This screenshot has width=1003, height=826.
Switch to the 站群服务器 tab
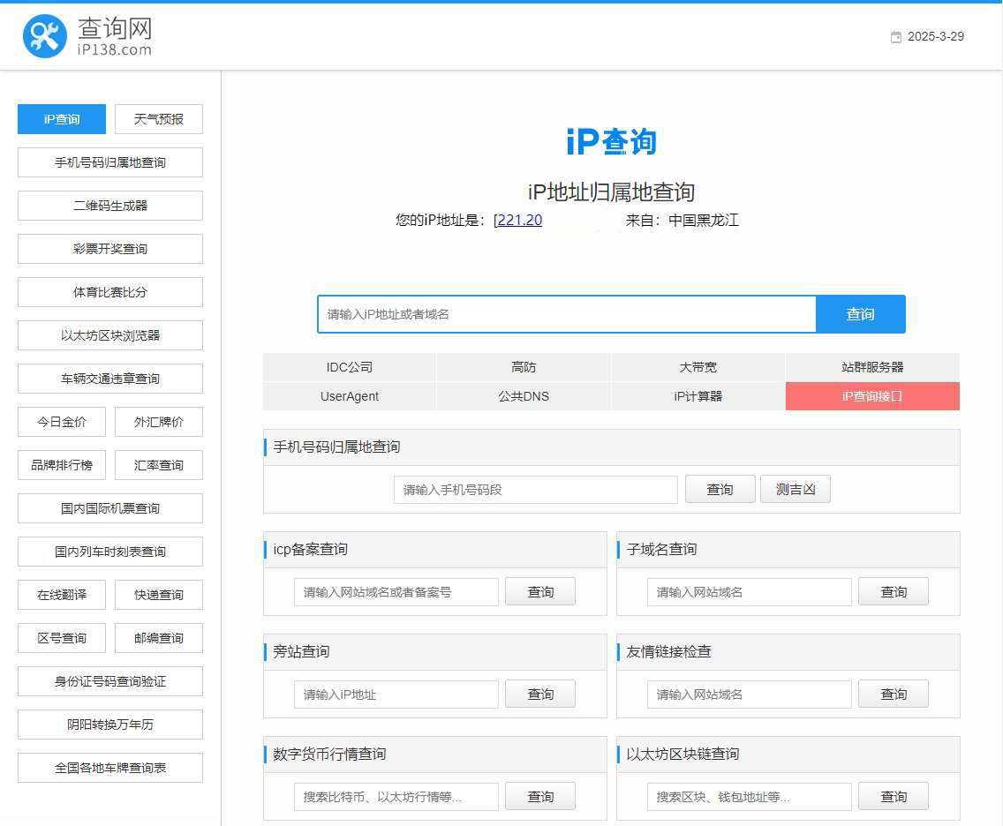tap(872, 366)
